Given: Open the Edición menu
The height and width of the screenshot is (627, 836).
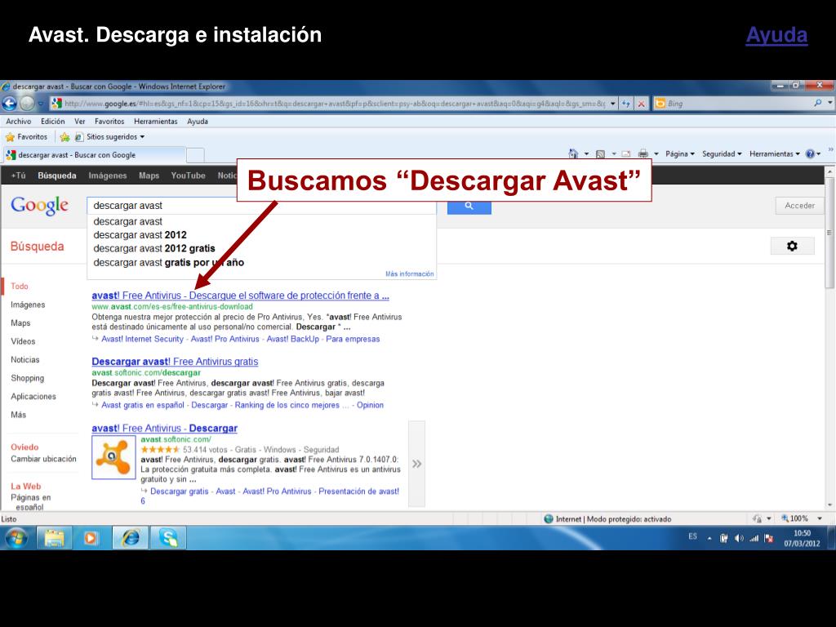Looking at the screenshot, I should tap(53, 122).
